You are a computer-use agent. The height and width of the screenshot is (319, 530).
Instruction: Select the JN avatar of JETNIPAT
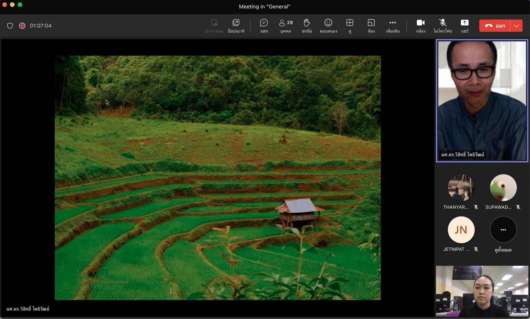[x=461, y=230]
